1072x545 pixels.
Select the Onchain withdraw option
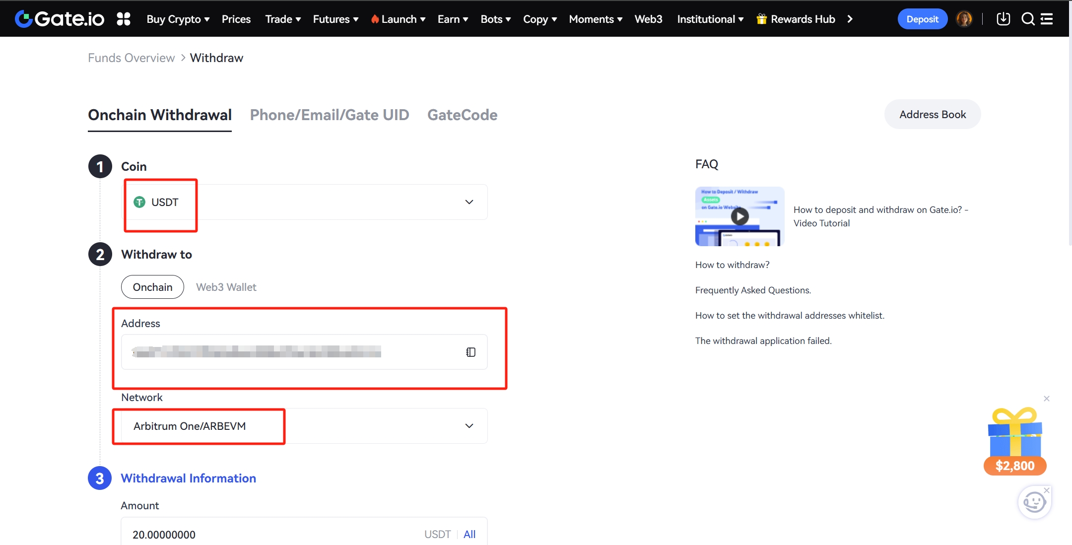(x=152, y=287)
